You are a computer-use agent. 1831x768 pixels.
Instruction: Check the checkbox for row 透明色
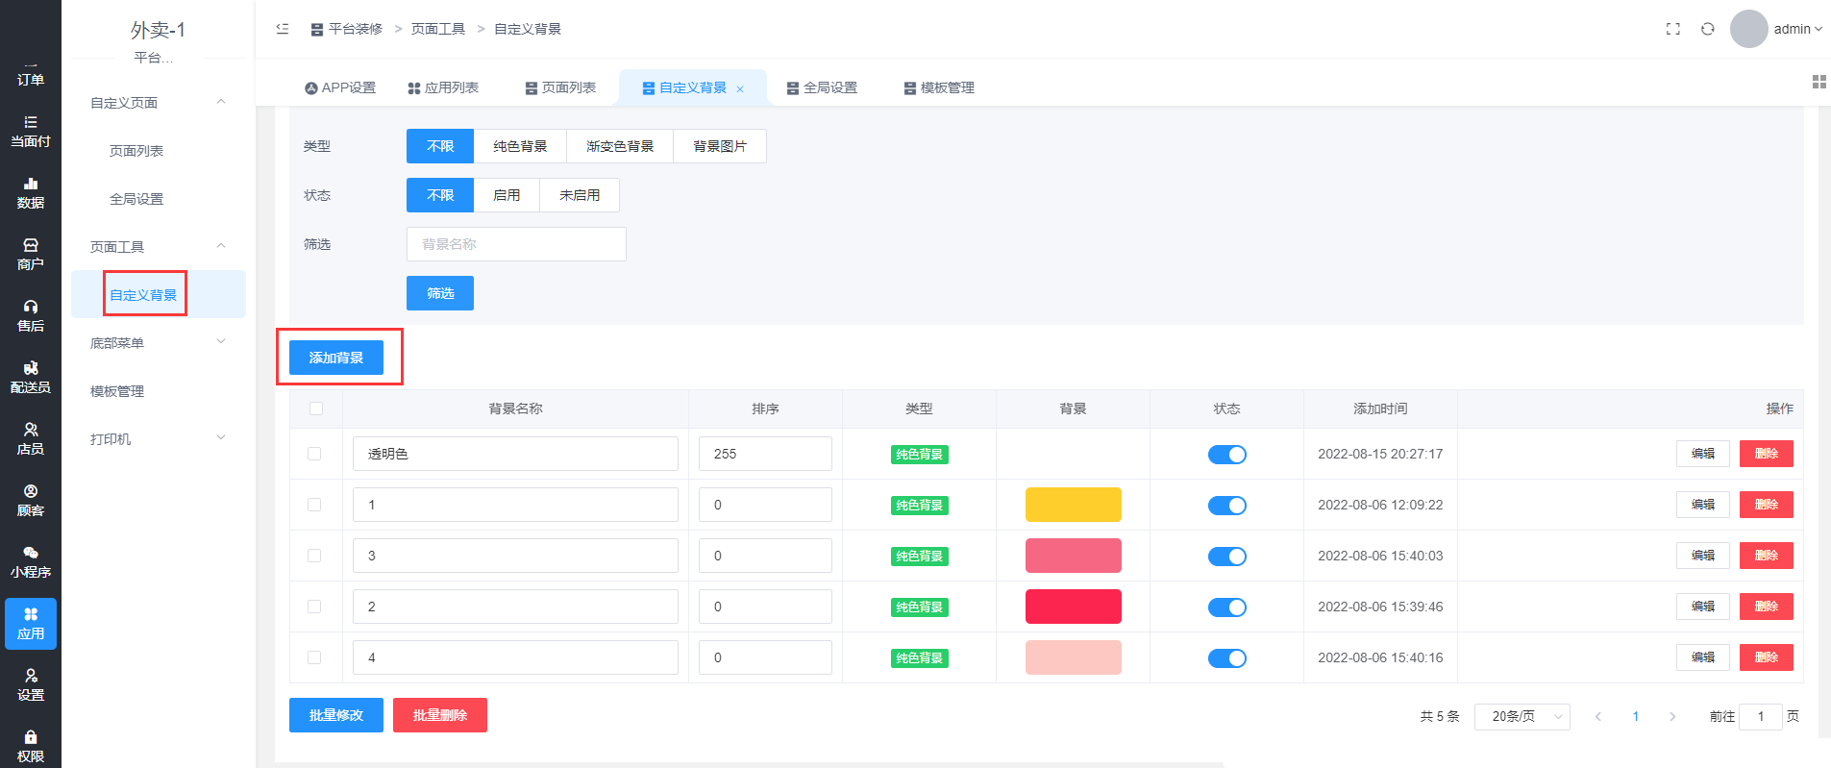pos(314,454)
